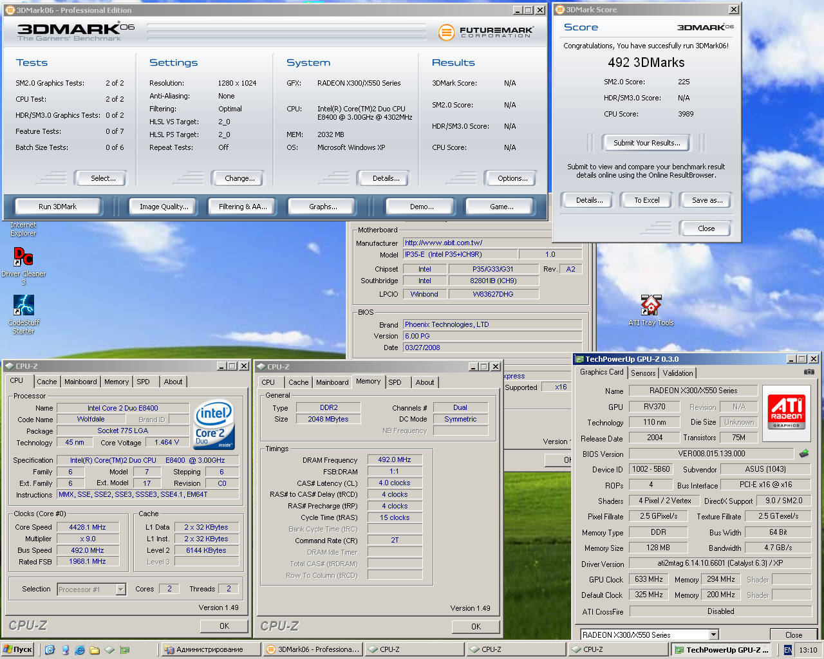Click the BIOS Version field in GPU-Z
The height and width of the screenshot is (659, 824).
tap(712, 454)
